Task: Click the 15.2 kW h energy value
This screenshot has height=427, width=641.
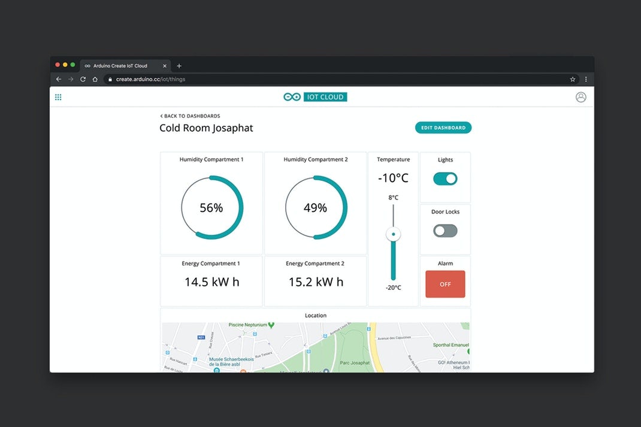Action: 316,282
